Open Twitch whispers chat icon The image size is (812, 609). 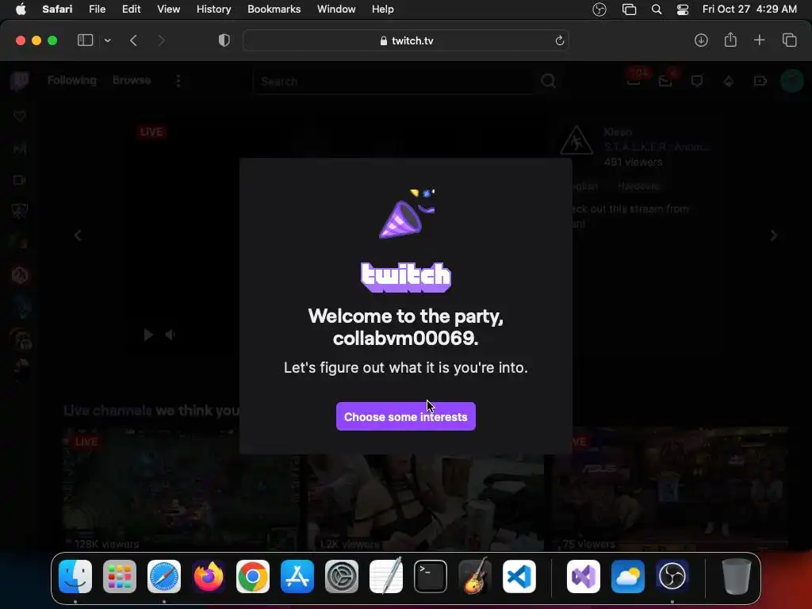tap(697, 82)
